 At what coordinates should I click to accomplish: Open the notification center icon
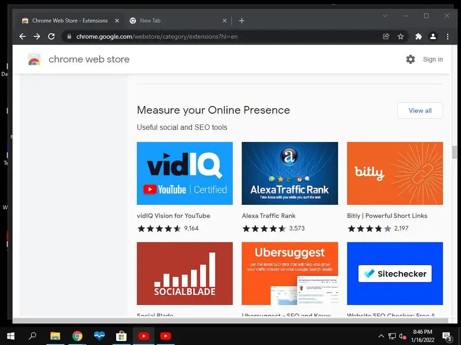pyautogui.click(x=447, y=336)
